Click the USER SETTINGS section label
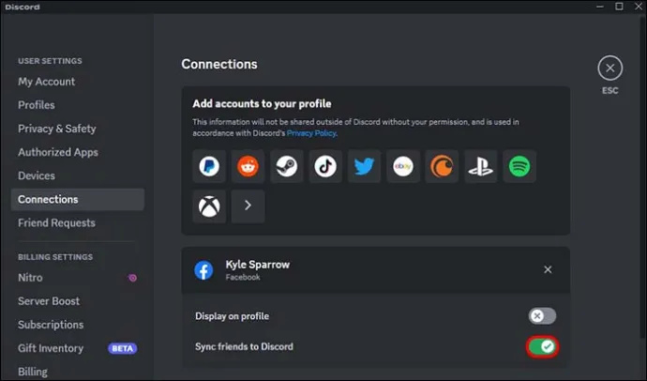Viewport: 647px width, 381px height. (50, 61)
